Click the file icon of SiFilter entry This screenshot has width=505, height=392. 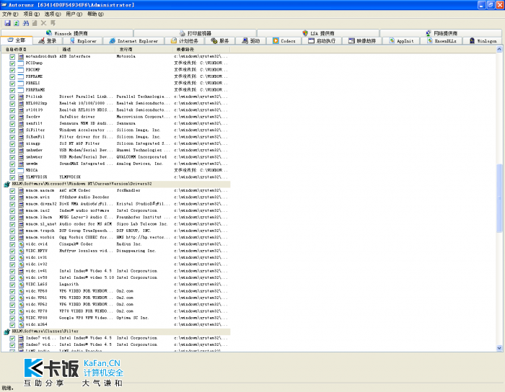point(21,130)
